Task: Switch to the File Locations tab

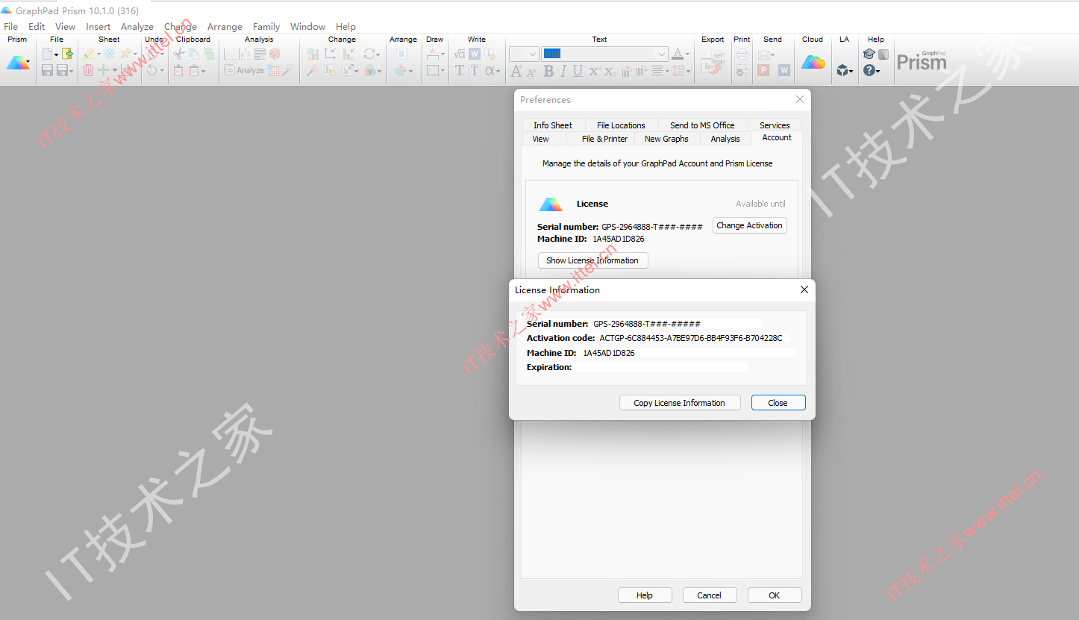Action: click(621, 125)
